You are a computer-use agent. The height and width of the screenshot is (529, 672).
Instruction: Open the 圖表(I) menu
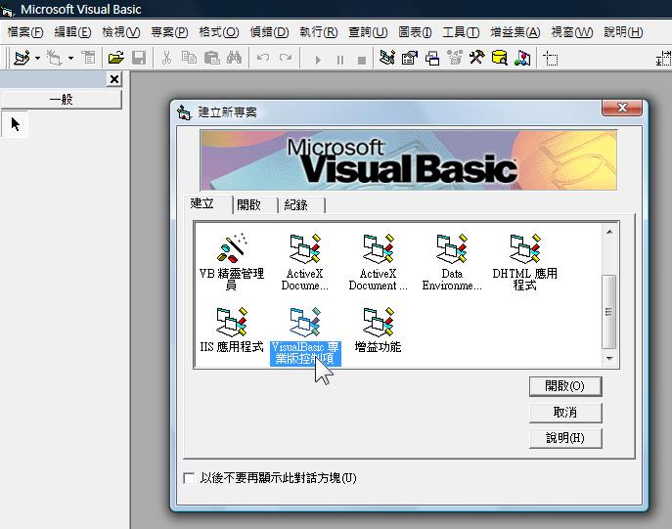coord(415,32)
